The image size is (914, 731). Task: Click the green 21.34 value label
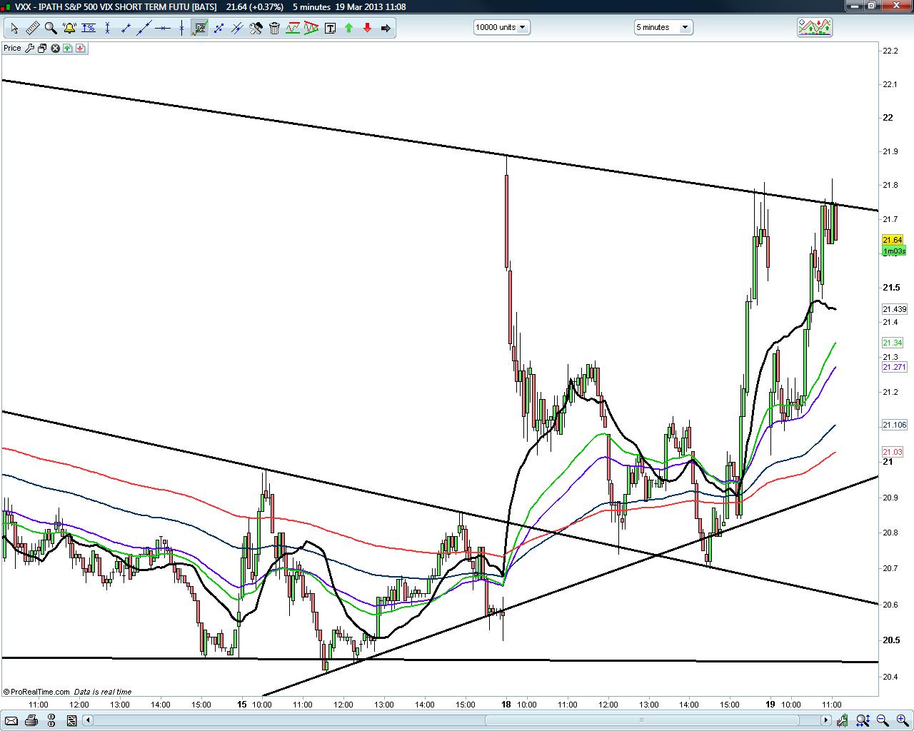pos(893,343)
